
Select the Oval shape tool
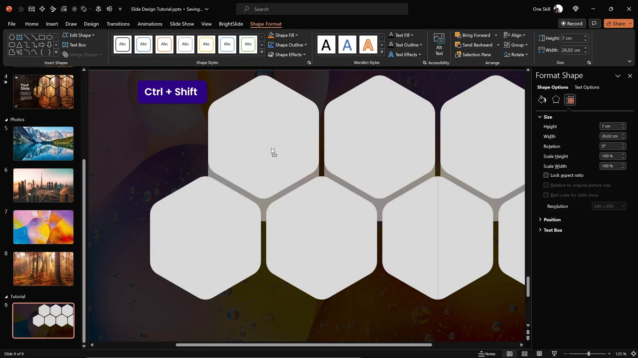[x=49, y=37]
